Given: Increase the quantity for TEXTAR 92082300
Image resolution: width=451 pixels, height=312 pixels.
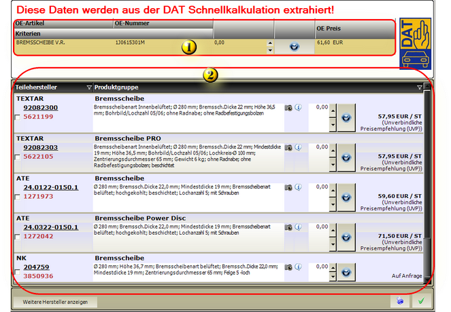Looking at the screenshot, I should tap(333, 111).
